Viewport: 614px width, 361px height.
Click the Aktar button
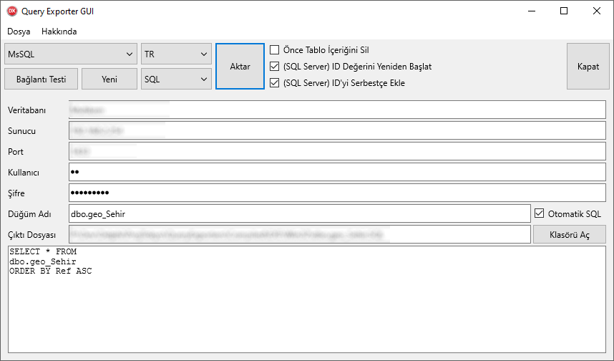click(240, 66)
